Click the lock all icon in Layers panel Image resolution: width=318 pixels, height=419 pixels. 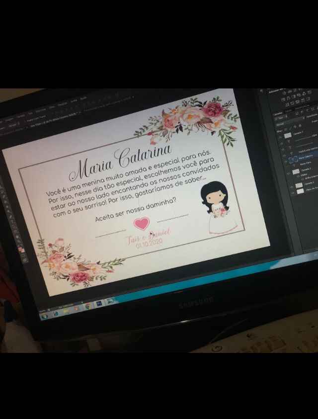pyautogui.click(x=300, y=125)
